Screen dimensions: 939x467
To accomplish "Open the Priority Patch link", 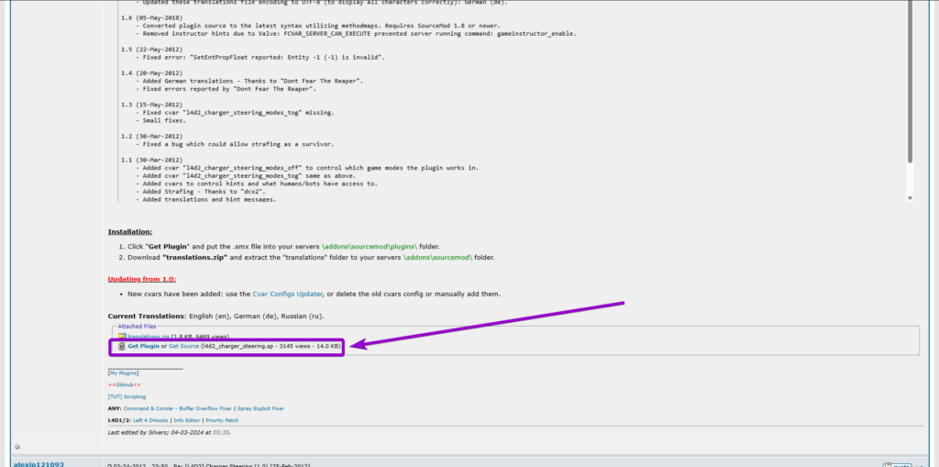I will tap(222, 421).
